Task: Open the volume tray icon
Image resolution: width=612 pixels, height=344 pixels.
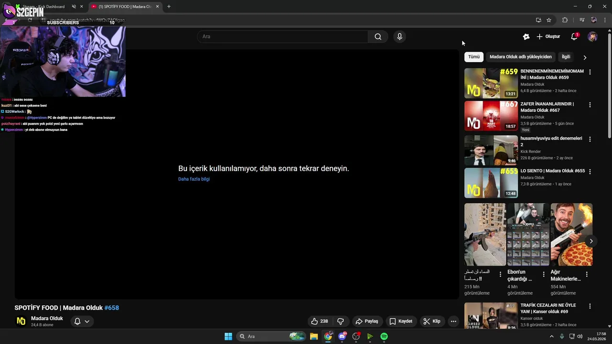Action: pos(579,336)
